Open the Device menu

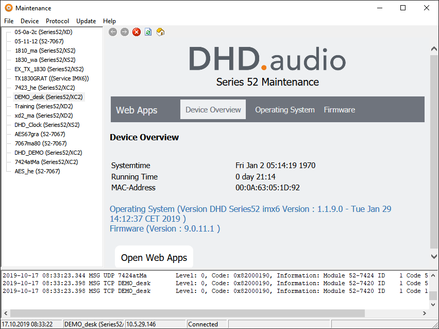(29, 21)
